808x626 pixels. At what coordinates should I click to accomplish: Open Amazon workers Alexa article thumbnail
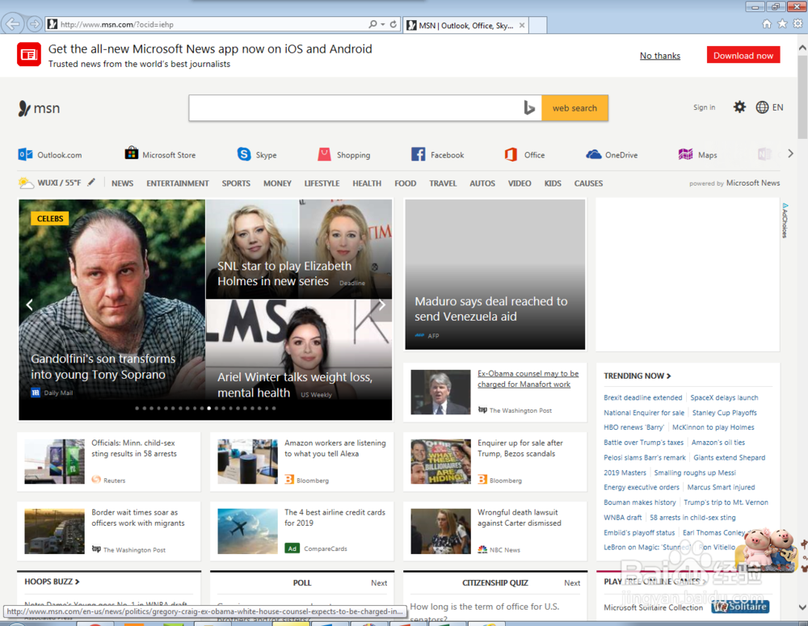click(247, 461)
